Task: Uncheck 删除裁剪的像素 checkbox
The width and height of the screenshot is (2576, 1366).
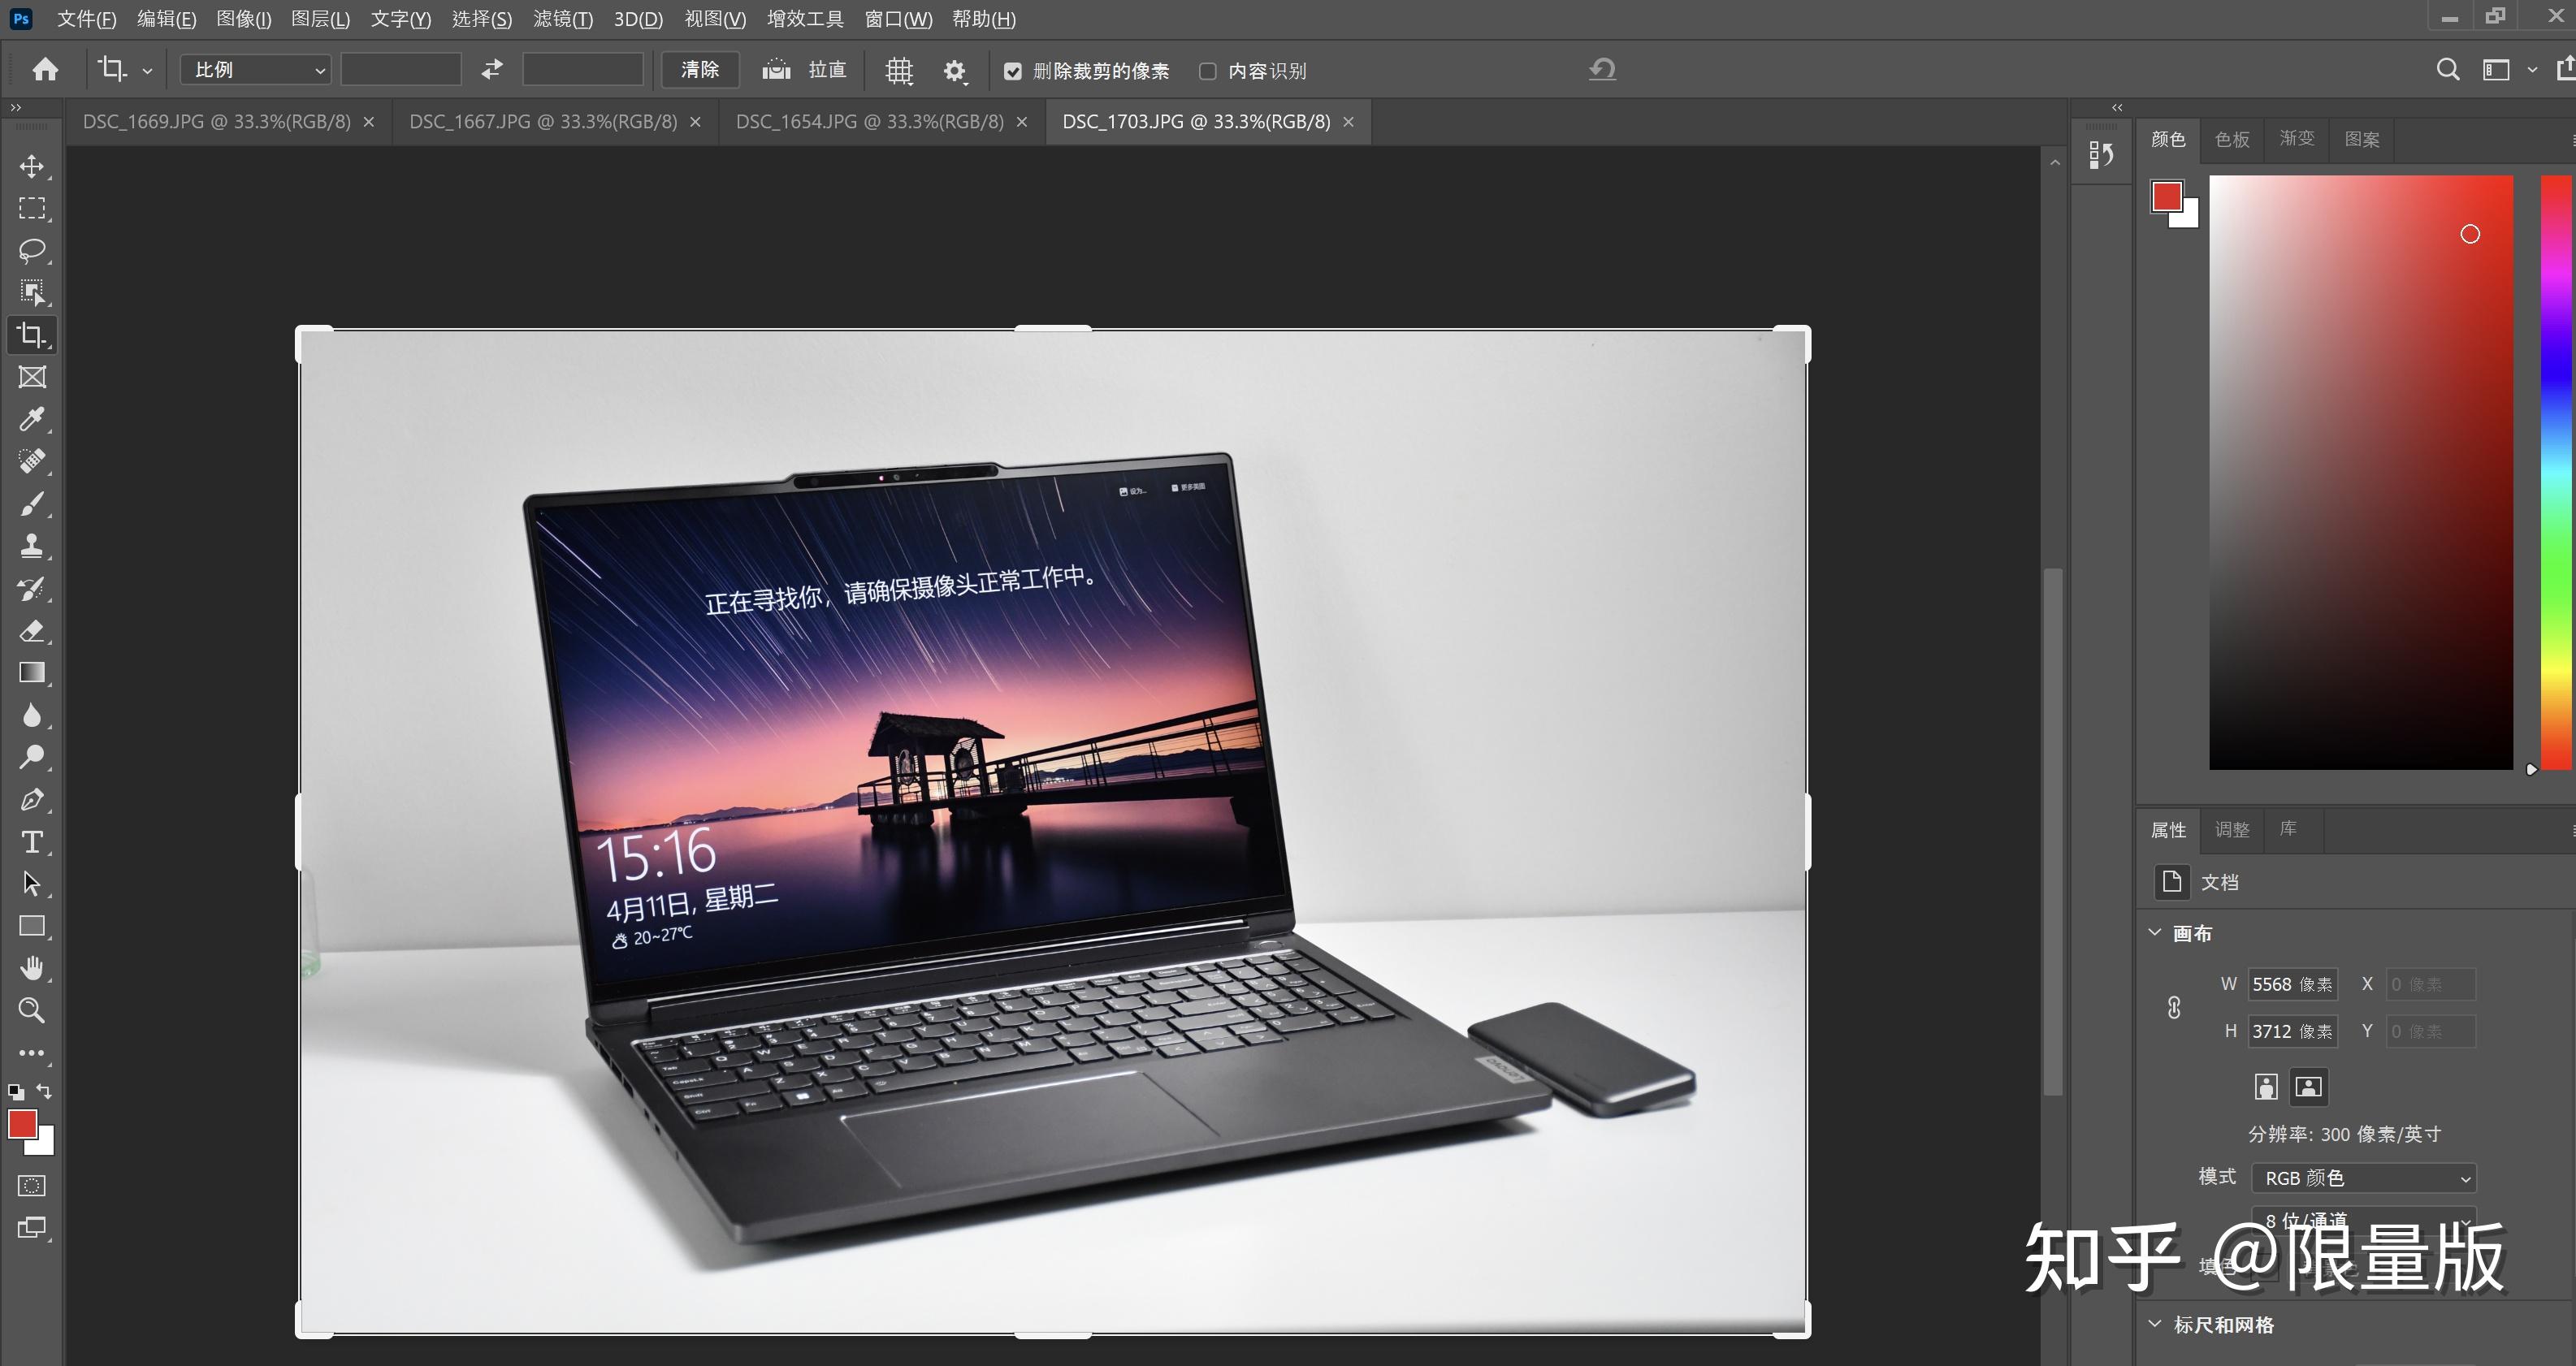Action: pos(1012,71)
